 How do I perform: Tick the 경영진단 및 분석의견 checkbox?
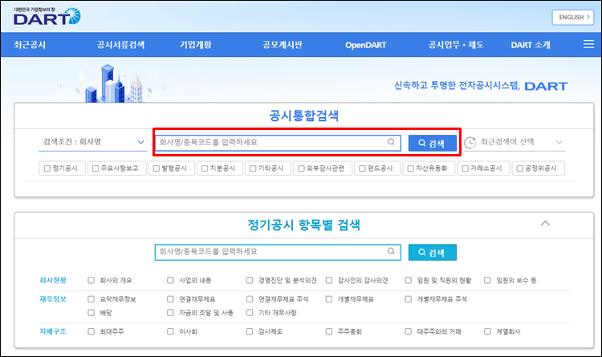pos(250,280)
